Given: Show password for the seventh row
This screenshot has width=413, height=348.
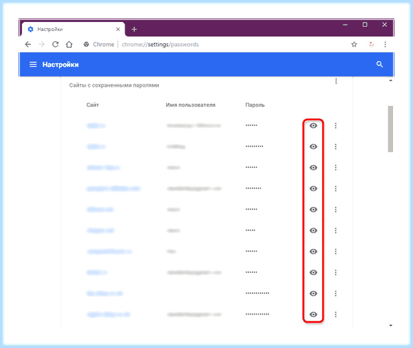Looking at the screenshot, I should (x=313, y=252).
